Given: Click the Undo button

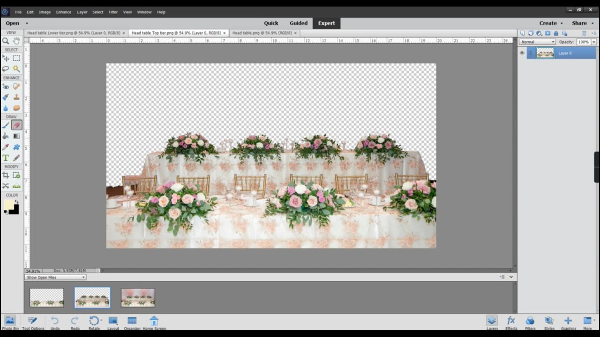Looking at the screenshot, I should [x=55, y=322].
